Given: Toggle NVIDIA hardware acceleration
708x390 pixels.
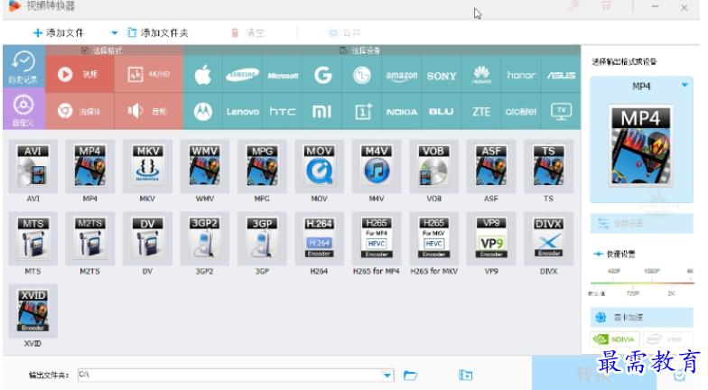Looking at the screenshot, I should [x=614, y=339].
